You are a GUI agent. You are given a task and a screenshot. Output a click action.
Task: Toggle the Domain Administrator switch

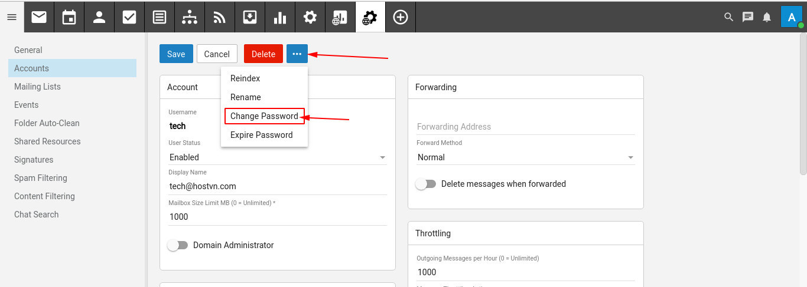177,245
